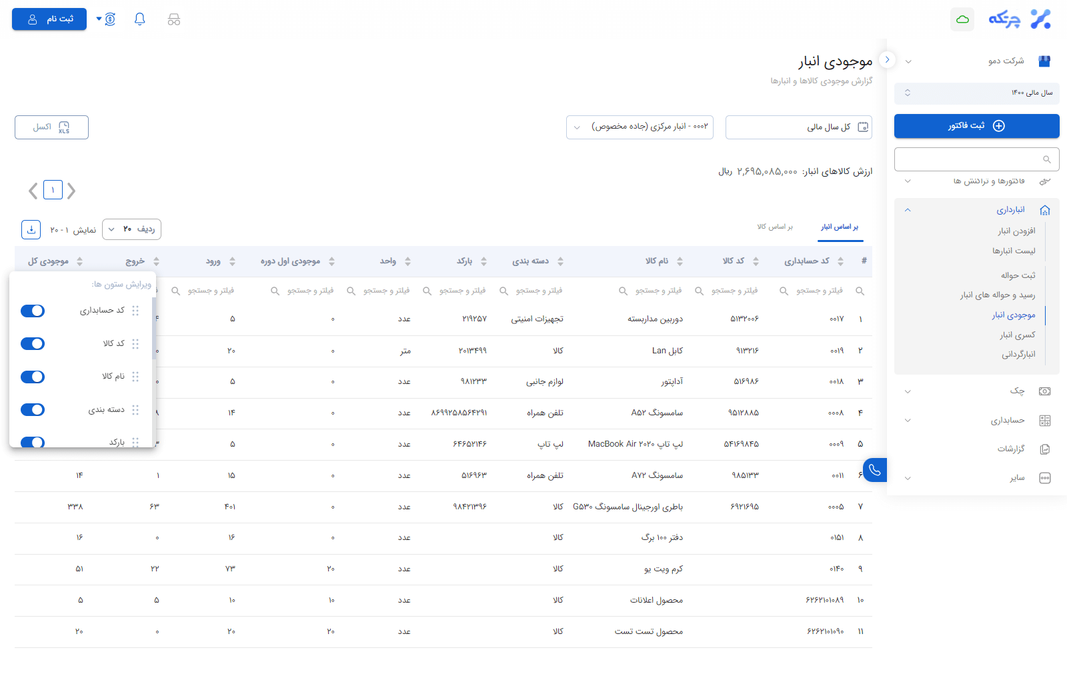Click the floating phone support button
The image size is (1067, 678).
[x=874, y=469]
